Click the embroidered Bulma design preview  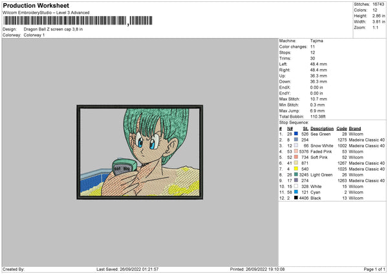point(140,152)
